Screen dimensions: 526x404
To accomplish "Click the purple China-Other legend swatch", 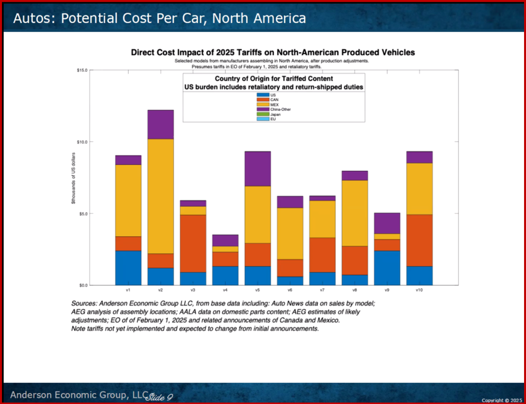I will (x=263, y=109).
